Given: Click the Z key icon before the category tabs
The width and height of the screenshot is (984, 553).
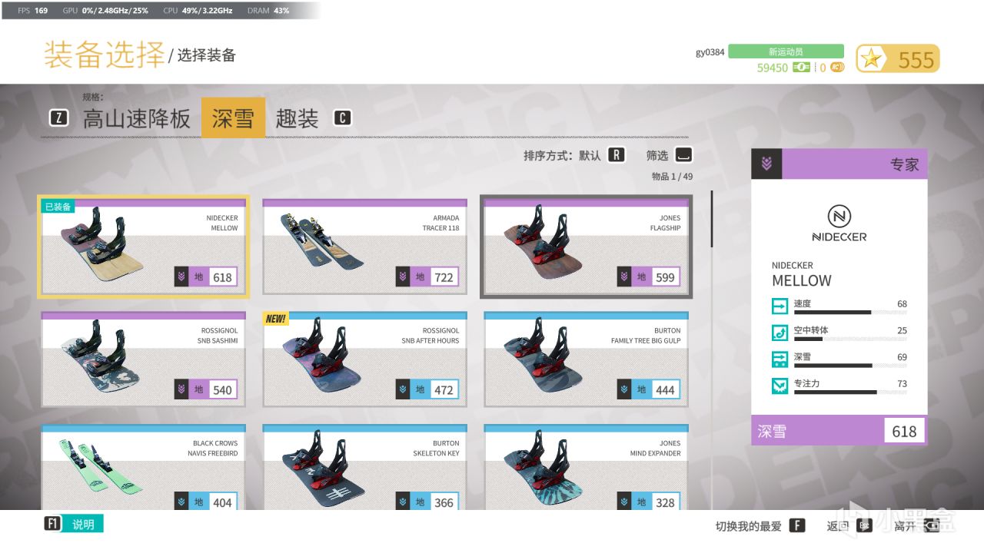Looking at the screenshot, I should click(58, 118).
